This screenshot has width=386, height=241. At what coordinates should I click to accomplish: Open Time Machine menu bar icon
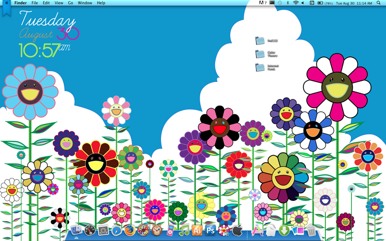(280, 3)
